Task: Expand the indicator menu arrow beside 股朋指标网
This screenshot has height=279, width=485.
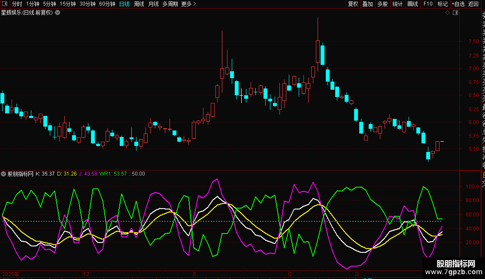Action: pos(3,174)
